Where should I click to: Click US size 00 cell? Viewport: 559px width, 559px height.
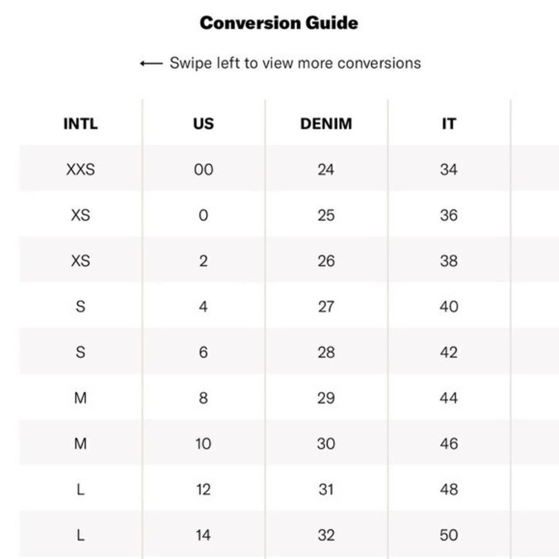(203, 169)
